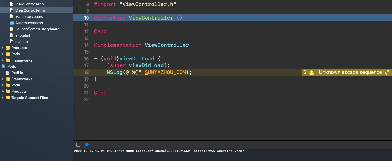The image size is (392, 161).
Task: Click the hide debug area icon
Action: point(78,145)
